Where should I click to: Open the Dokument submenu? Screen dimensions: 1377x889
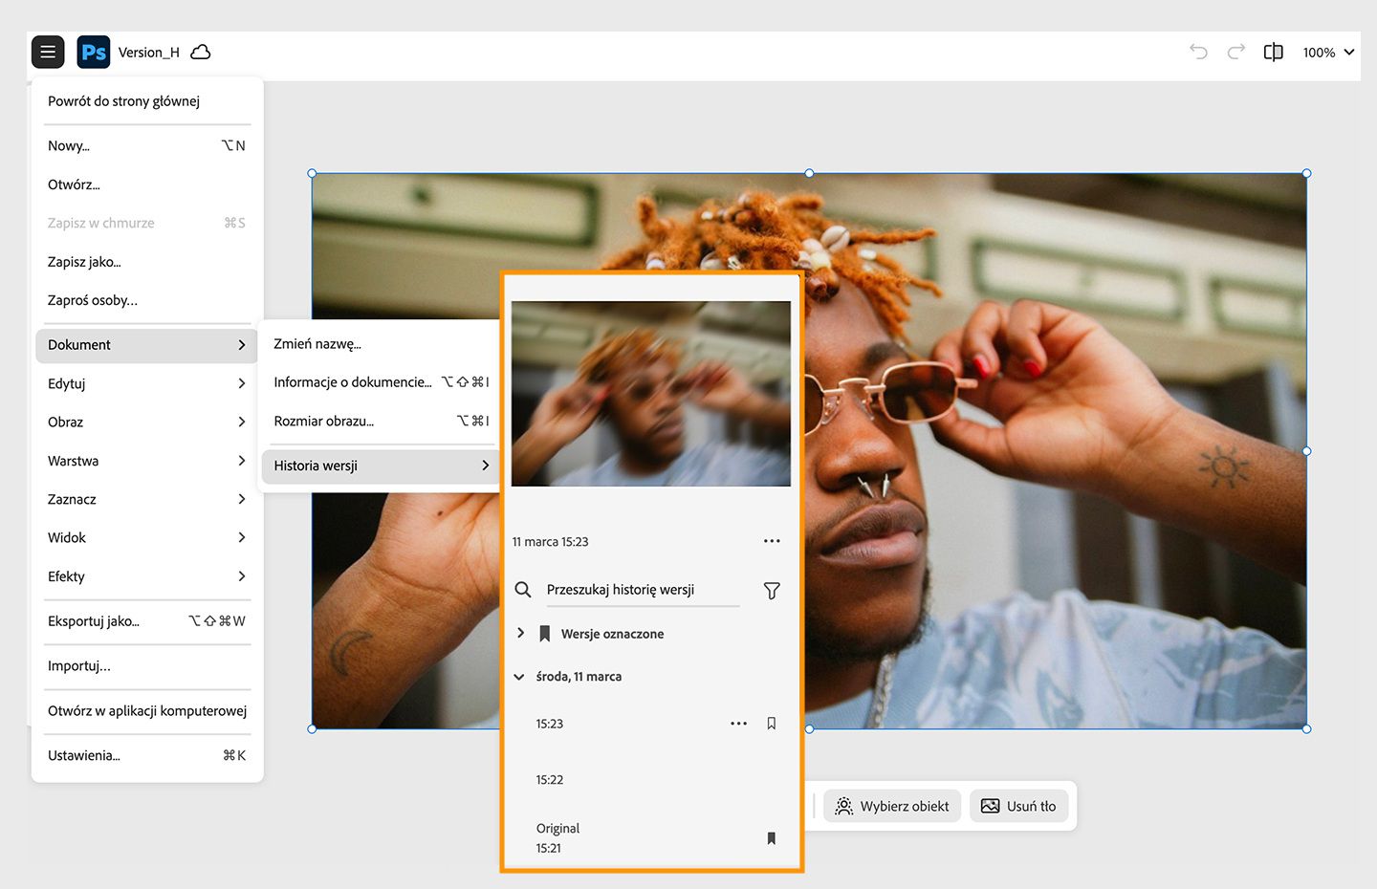click(x=147, y=345)
